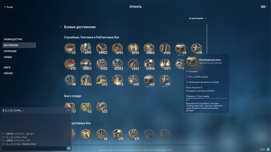Select the achievement badge showing x50

click(133, 80)
